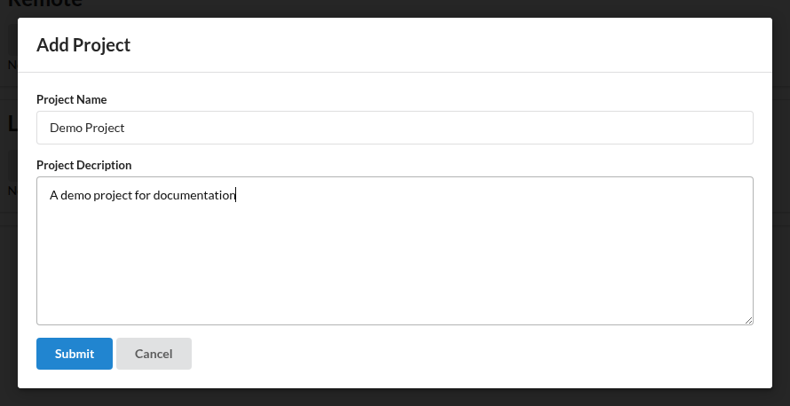Focus the Project Name input field
The image size is (790, 406).
(394, 128)
